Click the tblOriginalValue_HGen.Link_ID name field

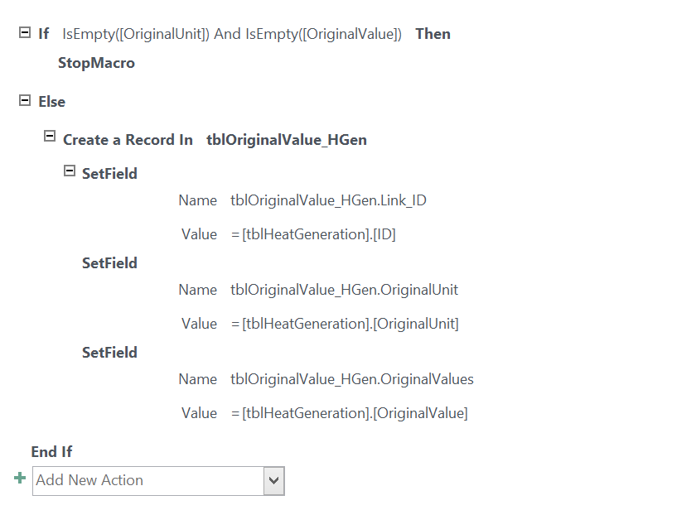328,200
